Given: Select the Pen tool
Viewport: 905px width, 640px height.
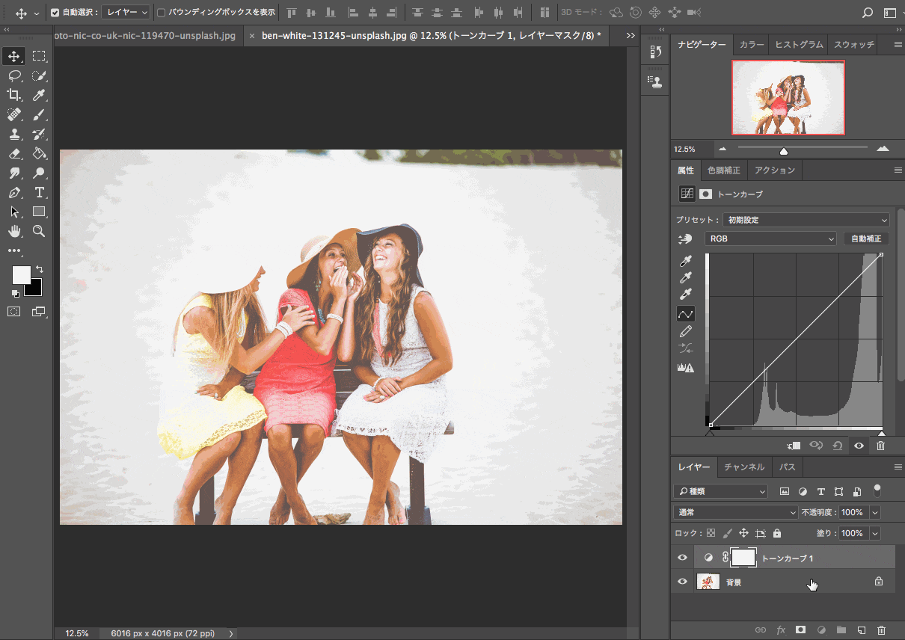Looking at the screenshot, I should (14, 192).
